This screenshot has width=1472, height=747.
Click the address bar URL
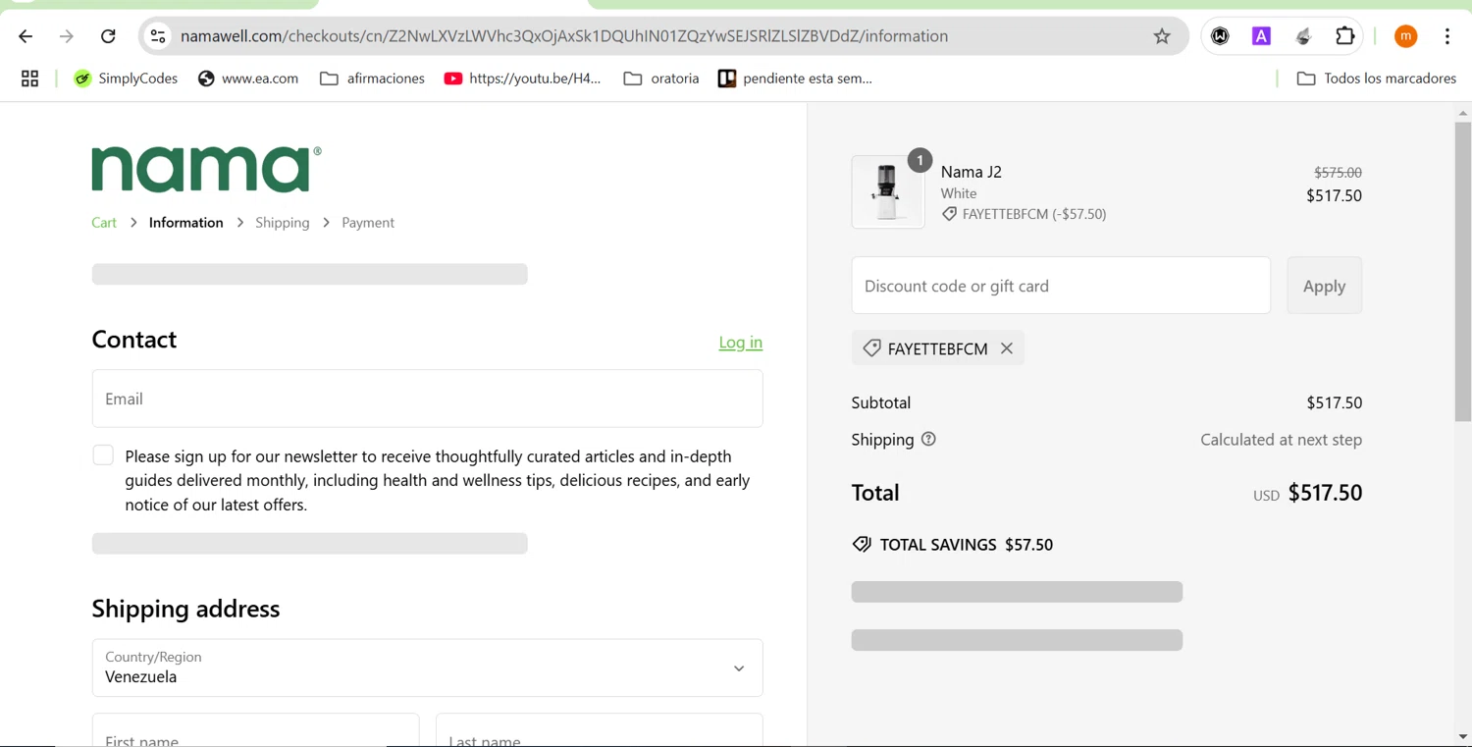(x=564, y=36)
